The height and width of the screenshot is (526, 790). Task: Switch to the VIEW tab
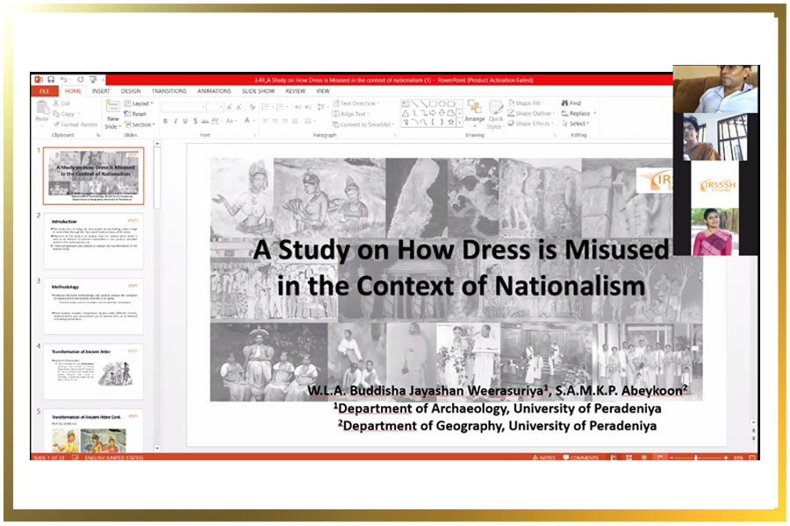click(x=323, y=91)
